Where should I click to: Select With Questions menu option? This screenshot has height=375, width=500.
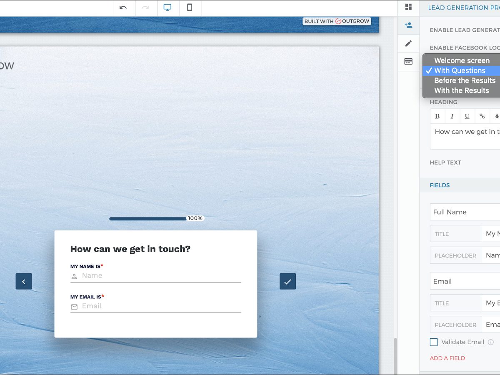click(x=460, y=70)
